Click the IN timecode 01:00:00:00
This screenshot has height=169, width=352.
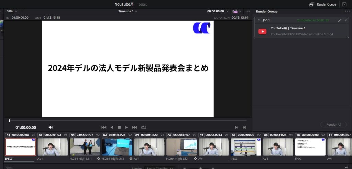tap(20, 18)
